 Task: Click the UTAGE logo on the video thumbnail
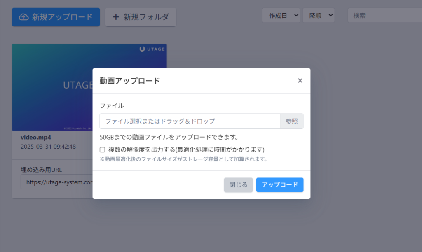click(x=152, y=49)
